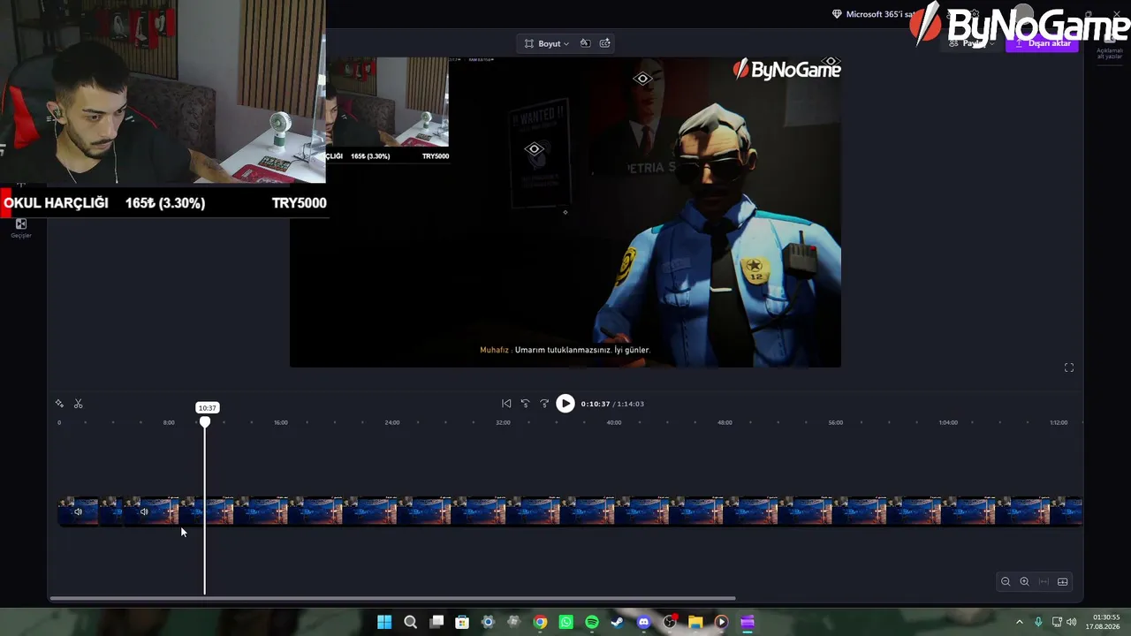Zoom out the timeline

[1006, 581]
